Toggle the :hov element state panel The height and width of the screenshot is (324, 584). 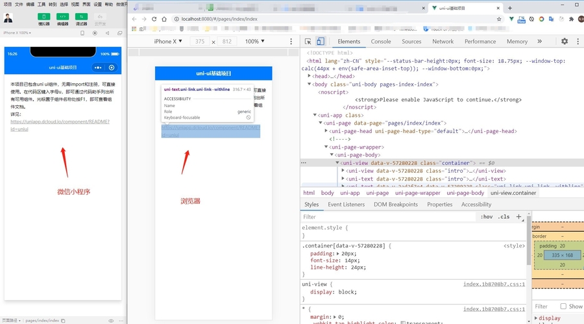(486, 217)
